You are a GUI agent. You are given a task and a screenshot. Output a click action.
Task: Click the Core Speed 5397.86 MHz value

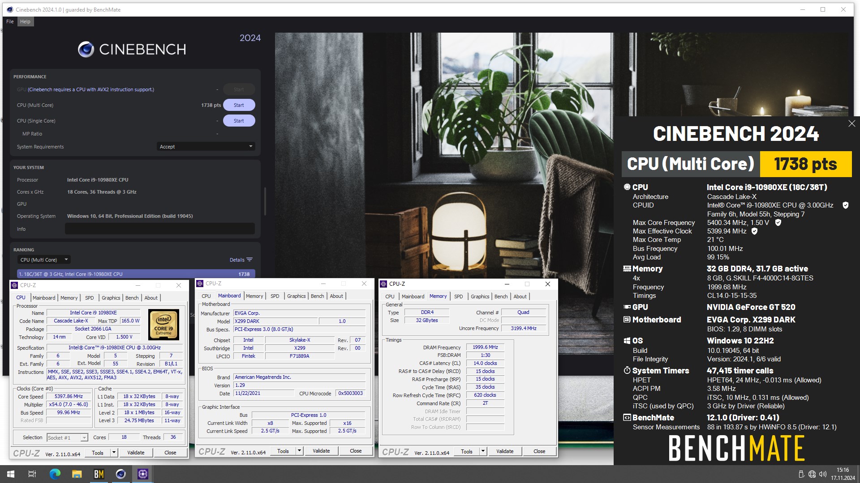pyautogui.click(x=69, y=396)
